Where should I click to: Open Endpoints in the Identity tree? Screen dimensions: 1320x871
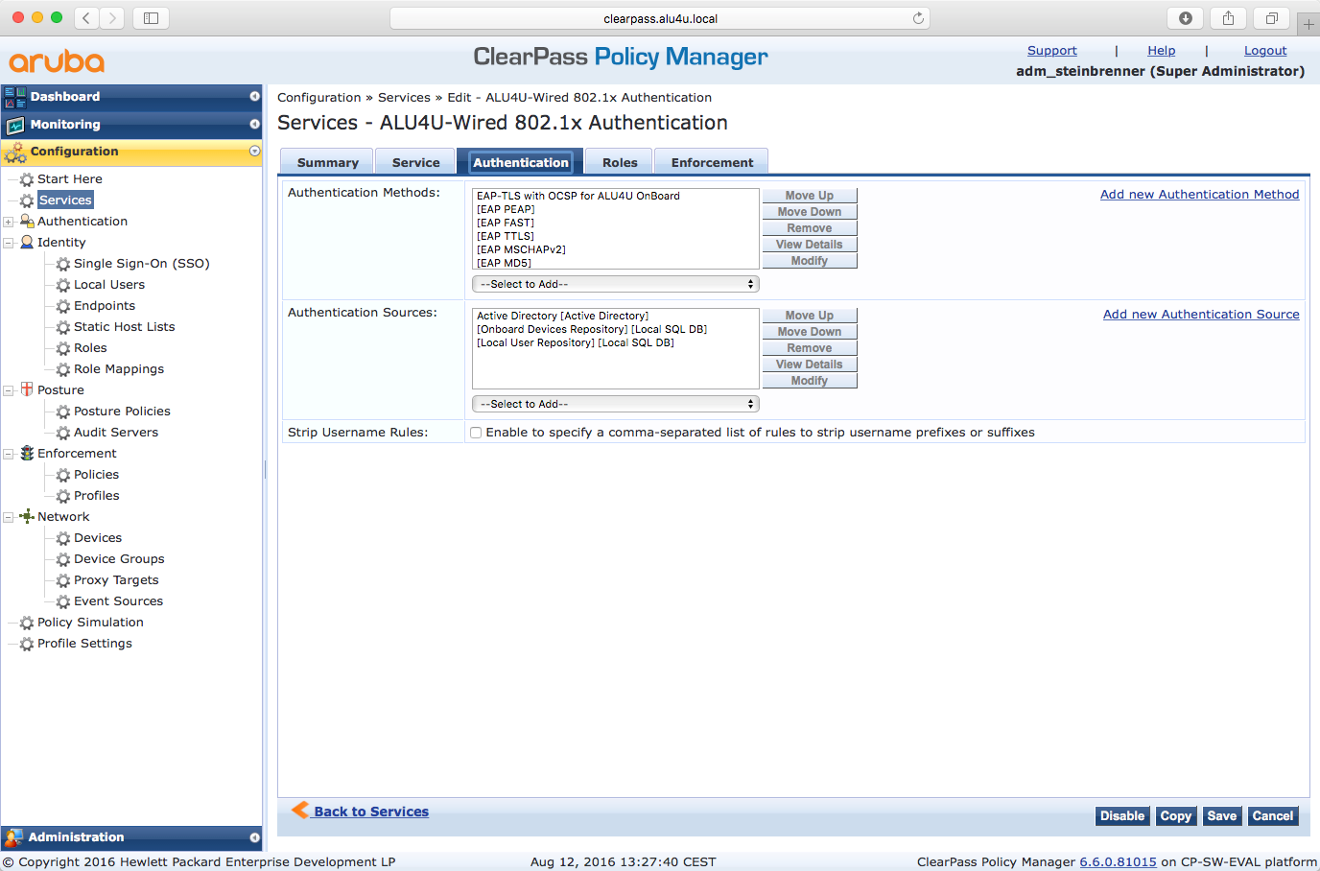coord(104,306)
